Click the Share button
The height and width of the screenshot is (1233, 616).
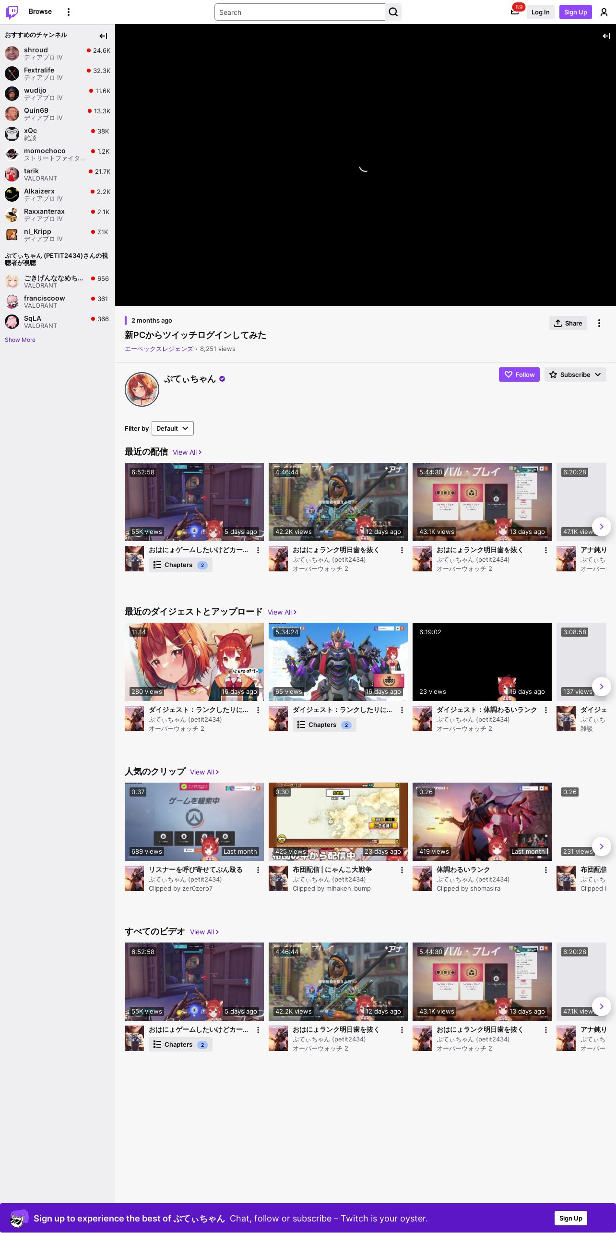coord(568,323)
